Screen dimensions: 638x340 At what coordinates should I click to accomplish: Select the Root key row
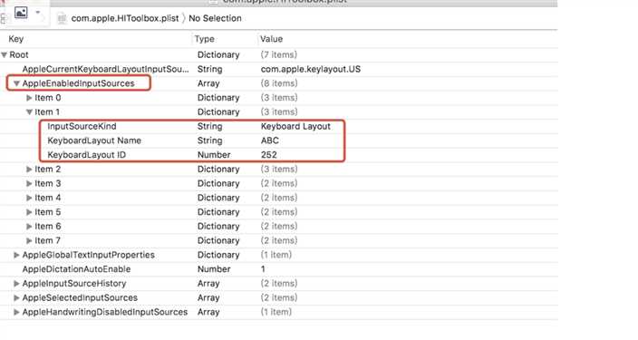pos(19,54)
